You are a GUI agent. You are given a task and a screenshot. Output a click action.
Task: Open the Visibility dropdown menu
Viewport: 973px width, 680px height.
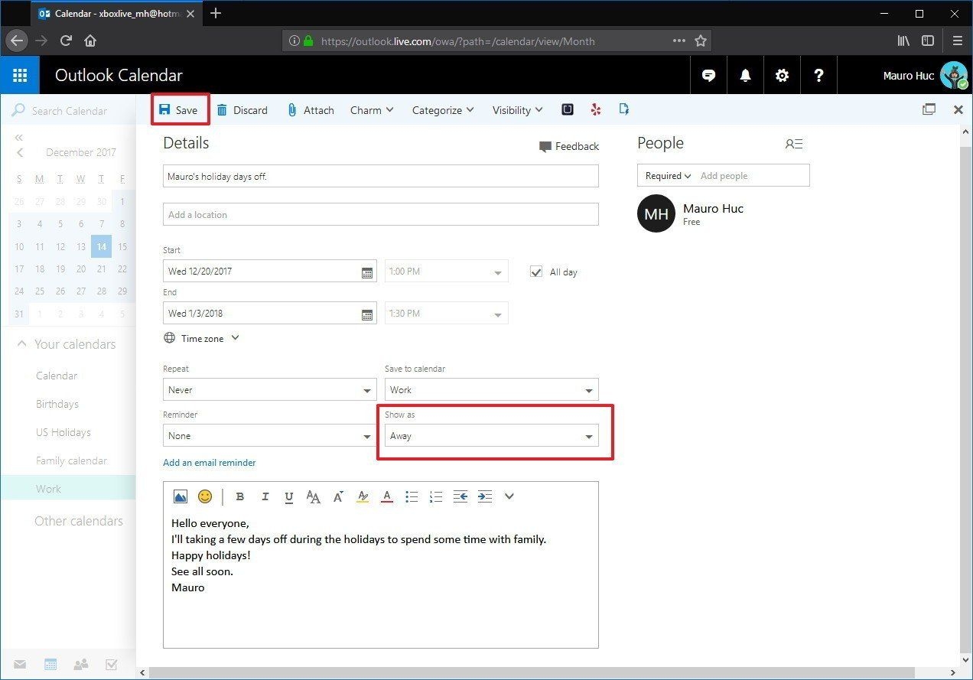(517, 110)
